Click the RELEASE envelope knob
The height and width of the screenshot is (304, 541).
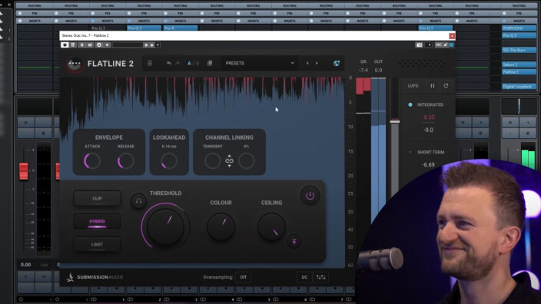click(x=125, y=161)
